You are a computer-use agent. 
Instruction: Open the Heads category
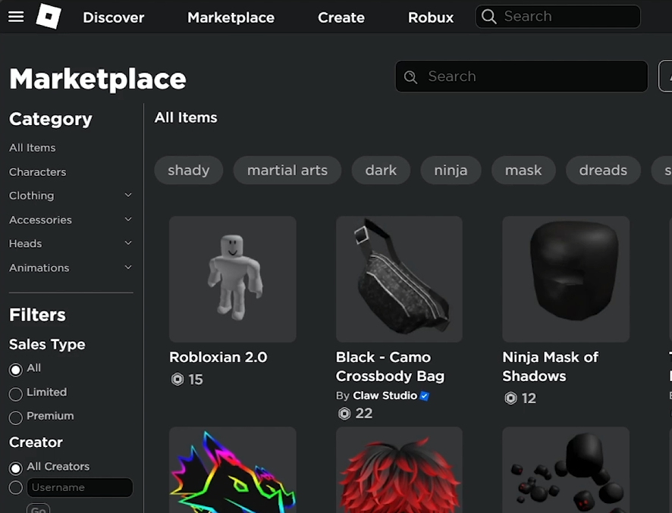click(25, 244)
